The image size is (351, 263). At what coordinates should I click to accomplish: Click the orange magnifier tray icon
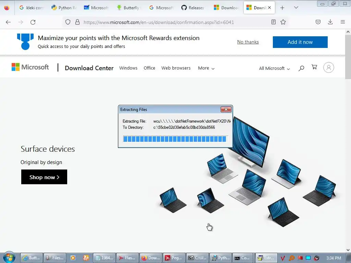pos(291,258)
